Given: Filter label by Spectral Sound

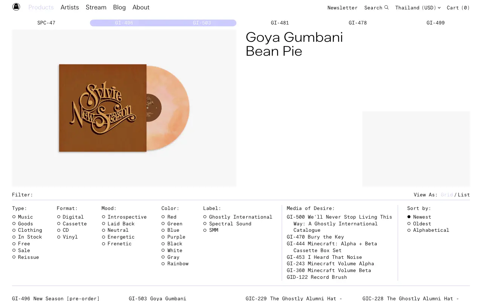Looking at the screenshot, I should tap(227, 224).
